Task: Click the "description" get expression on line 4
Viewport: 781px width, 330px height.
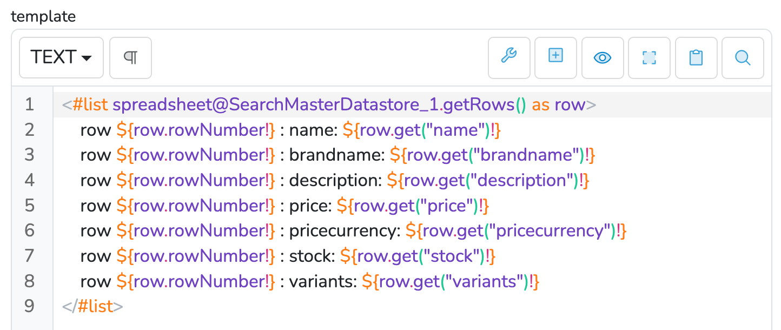Action: [x=487, y=181]
